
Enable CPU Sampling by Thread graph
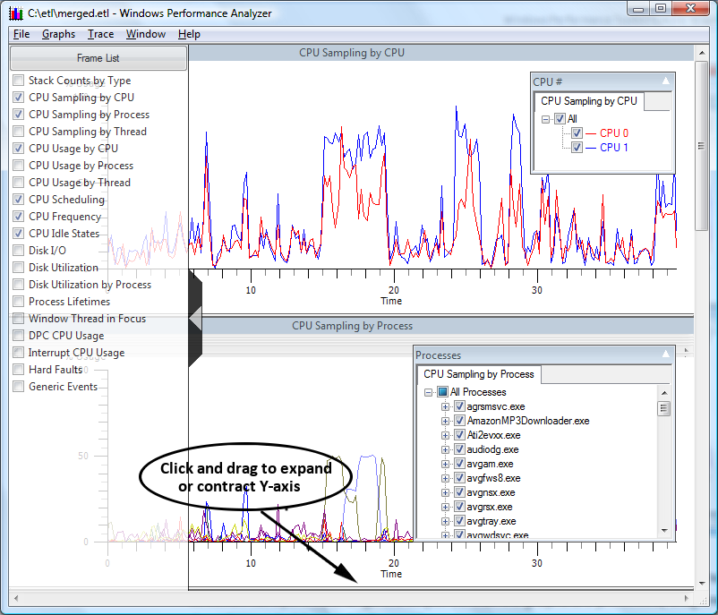(x=18, y=132)
